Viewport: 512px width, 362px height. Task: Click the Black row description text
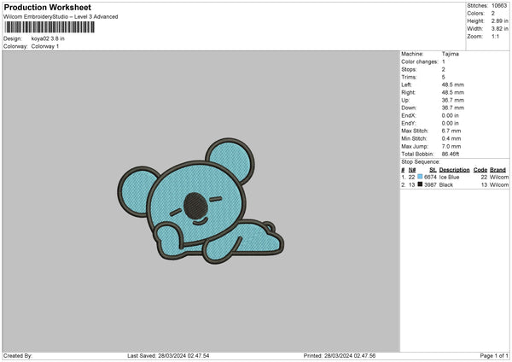448,184
